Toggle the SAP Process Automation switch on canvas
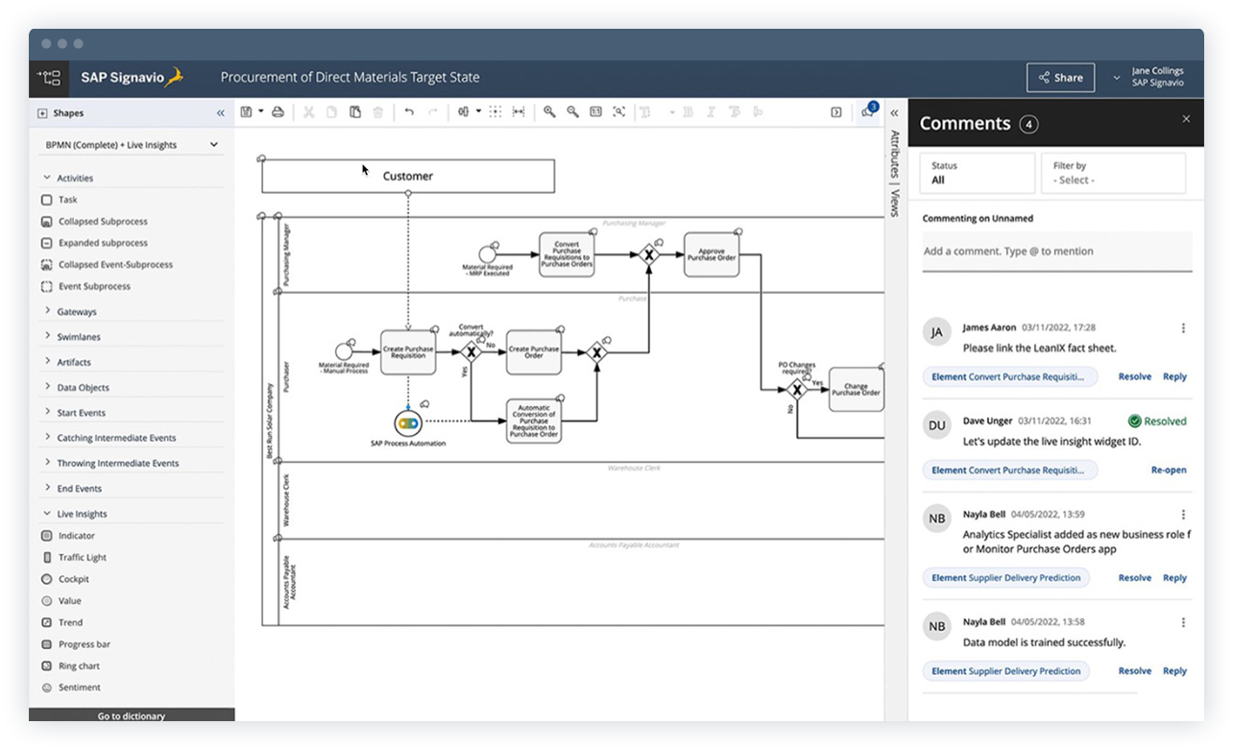1233x749 pixels. point(406,423)
